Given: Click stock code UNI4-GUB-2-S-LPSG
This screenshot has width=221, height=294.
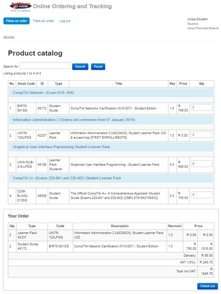Looking at the screenshot, I should click(x=26, y=164).
